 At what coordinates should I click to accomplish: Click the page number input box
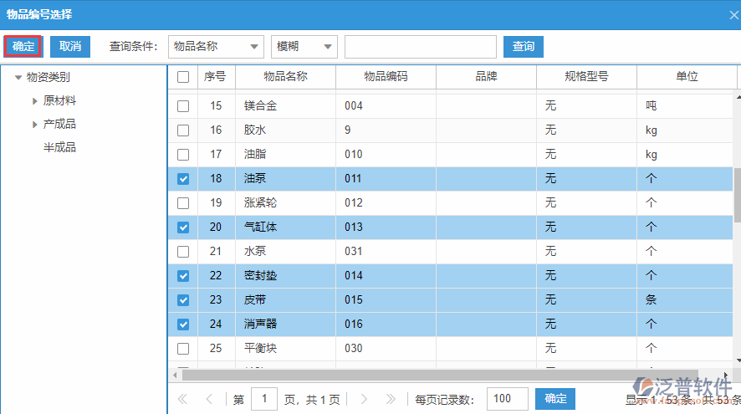tap(264, 399)
